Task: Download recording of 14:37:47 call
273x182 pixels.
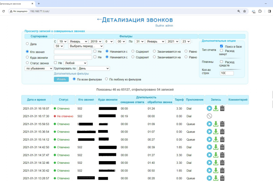Action: [216, 155]
